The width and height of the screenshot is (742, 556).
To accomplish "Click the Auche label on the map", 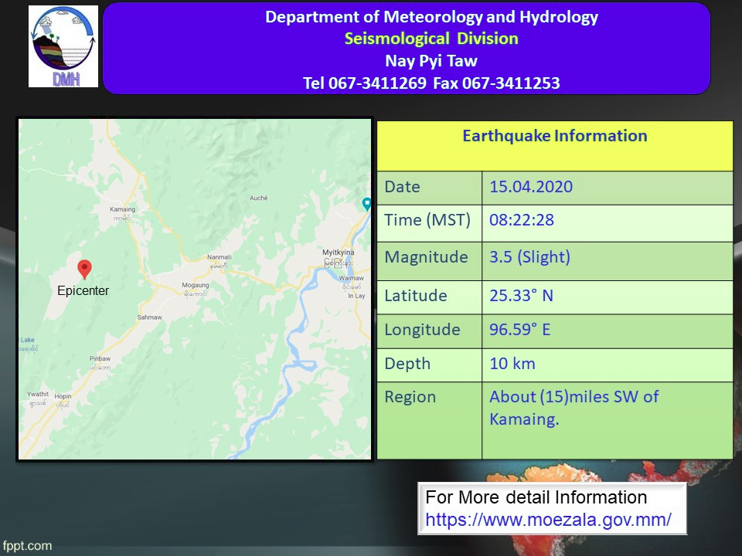I will click(x=258, y=198).
